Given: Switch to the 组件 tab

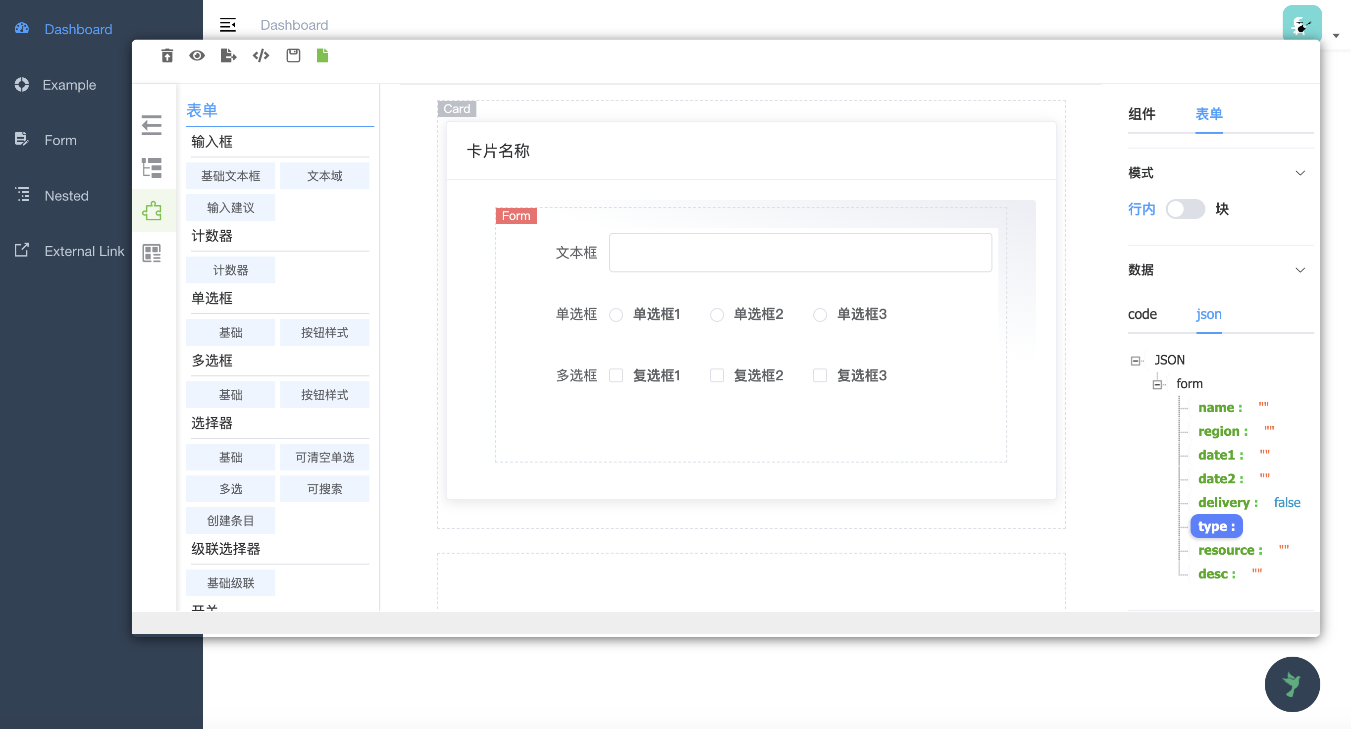Looking at the screenshot, I should tap(1143, 114).
